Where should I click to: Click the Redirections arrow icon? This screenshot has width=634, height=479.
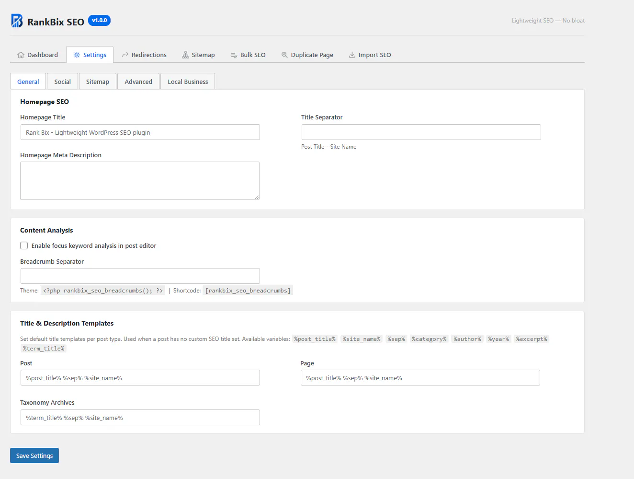tap(125, 55)
